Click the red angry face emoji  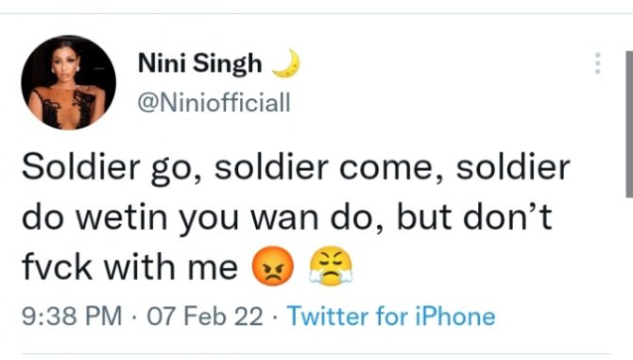click(x=273, y=266)
